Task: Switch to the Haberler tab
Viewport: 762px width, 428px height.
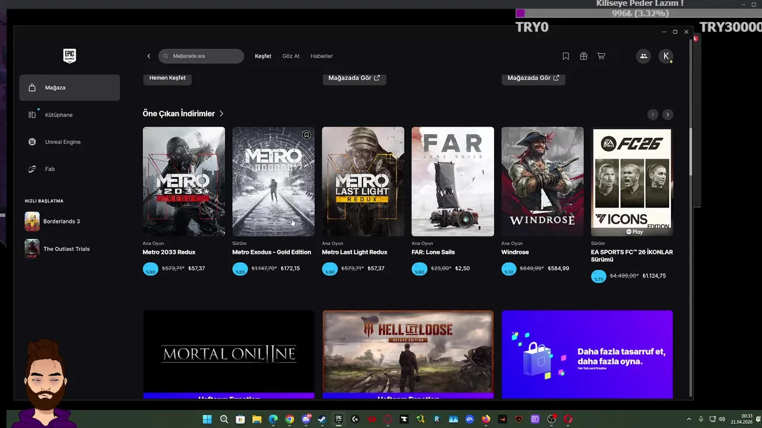Action: coord(321,56)
